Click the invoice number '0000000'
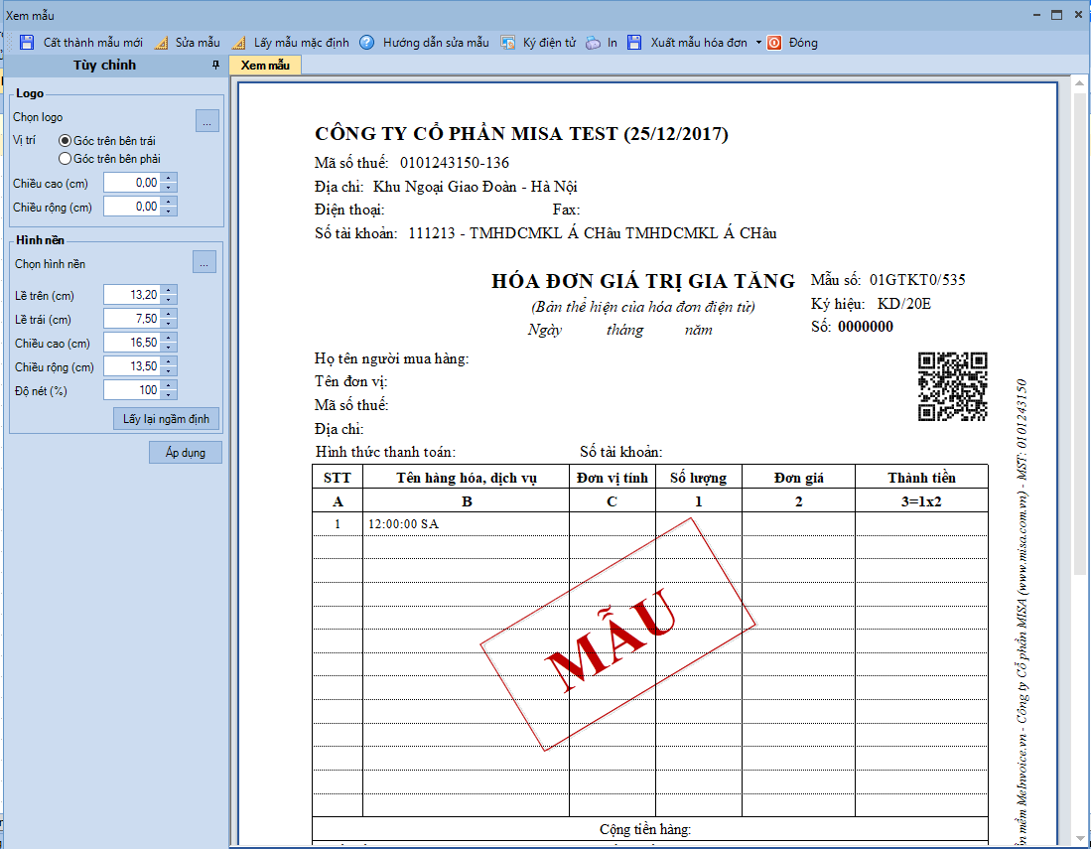The width and height of the screenshot is (1091, 849). 866,327
